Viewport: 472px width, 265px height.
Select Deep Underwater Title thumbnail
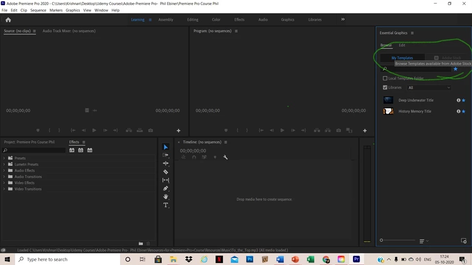[388, 100]
